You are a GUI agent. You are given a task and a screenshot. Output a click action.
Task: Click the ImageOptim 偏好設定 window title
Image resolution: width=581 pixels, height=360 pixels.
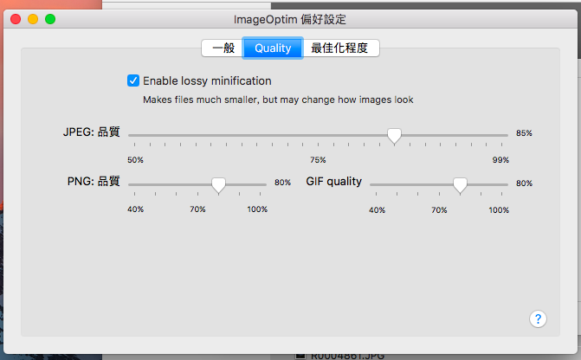[x=290, y=19]
